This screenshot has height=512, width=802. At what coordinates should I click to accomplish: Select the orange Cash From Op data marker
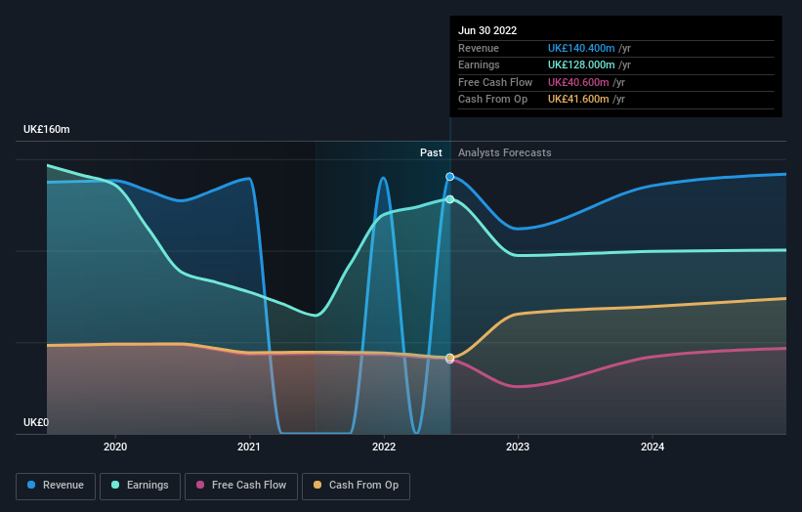449,358
